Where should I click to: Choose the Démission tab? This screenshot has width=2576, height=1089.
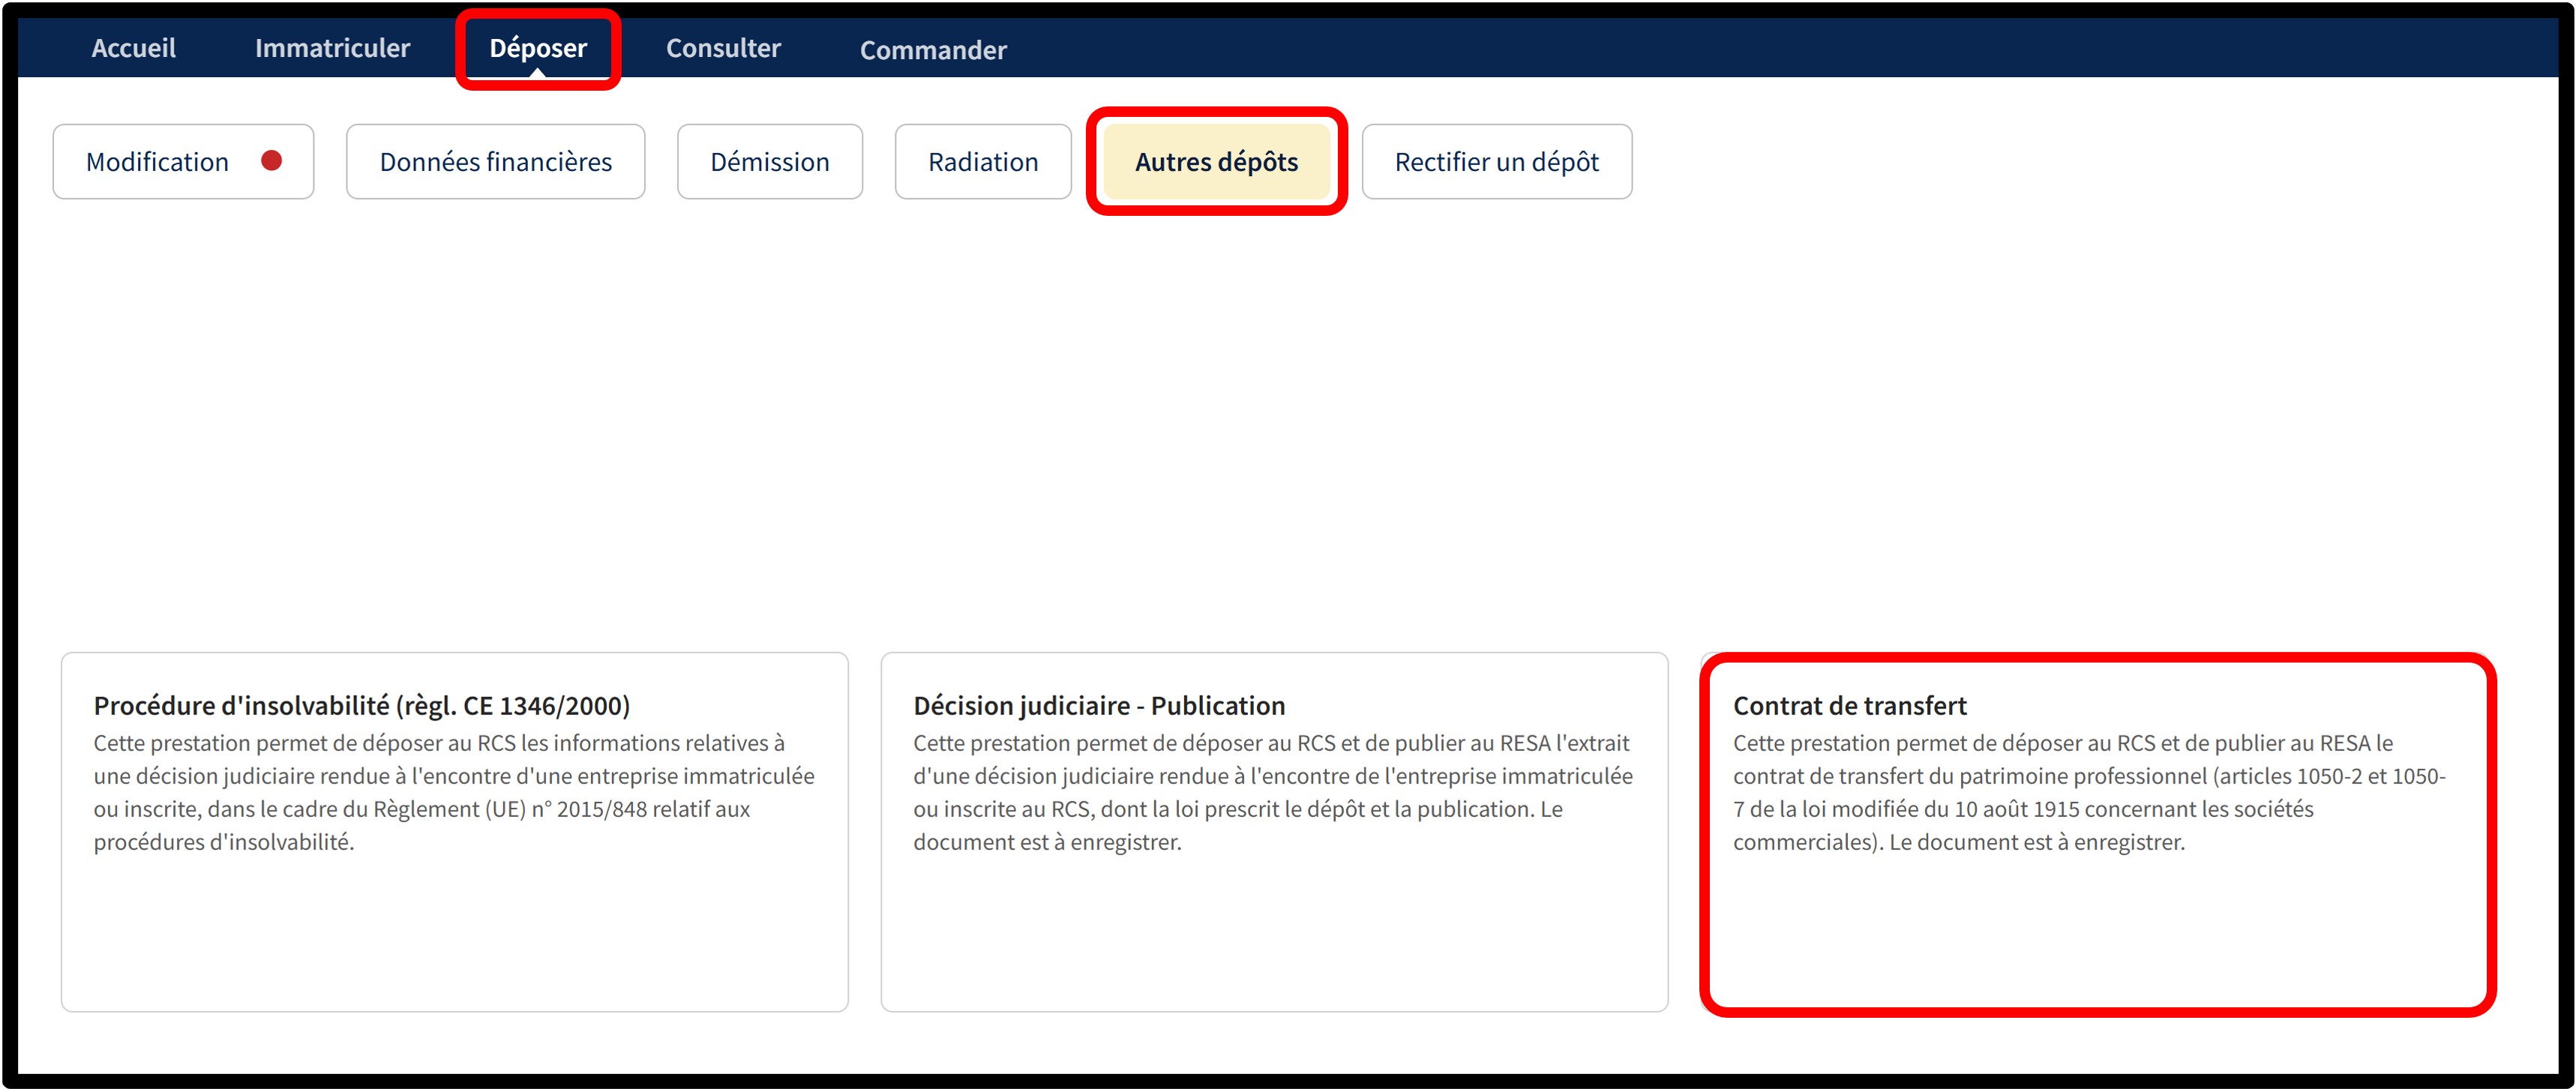tap(769, 162)
